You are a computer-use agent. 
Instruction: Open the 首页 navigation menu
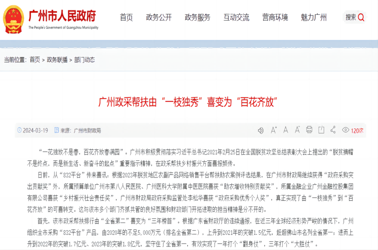pos(126,17)
